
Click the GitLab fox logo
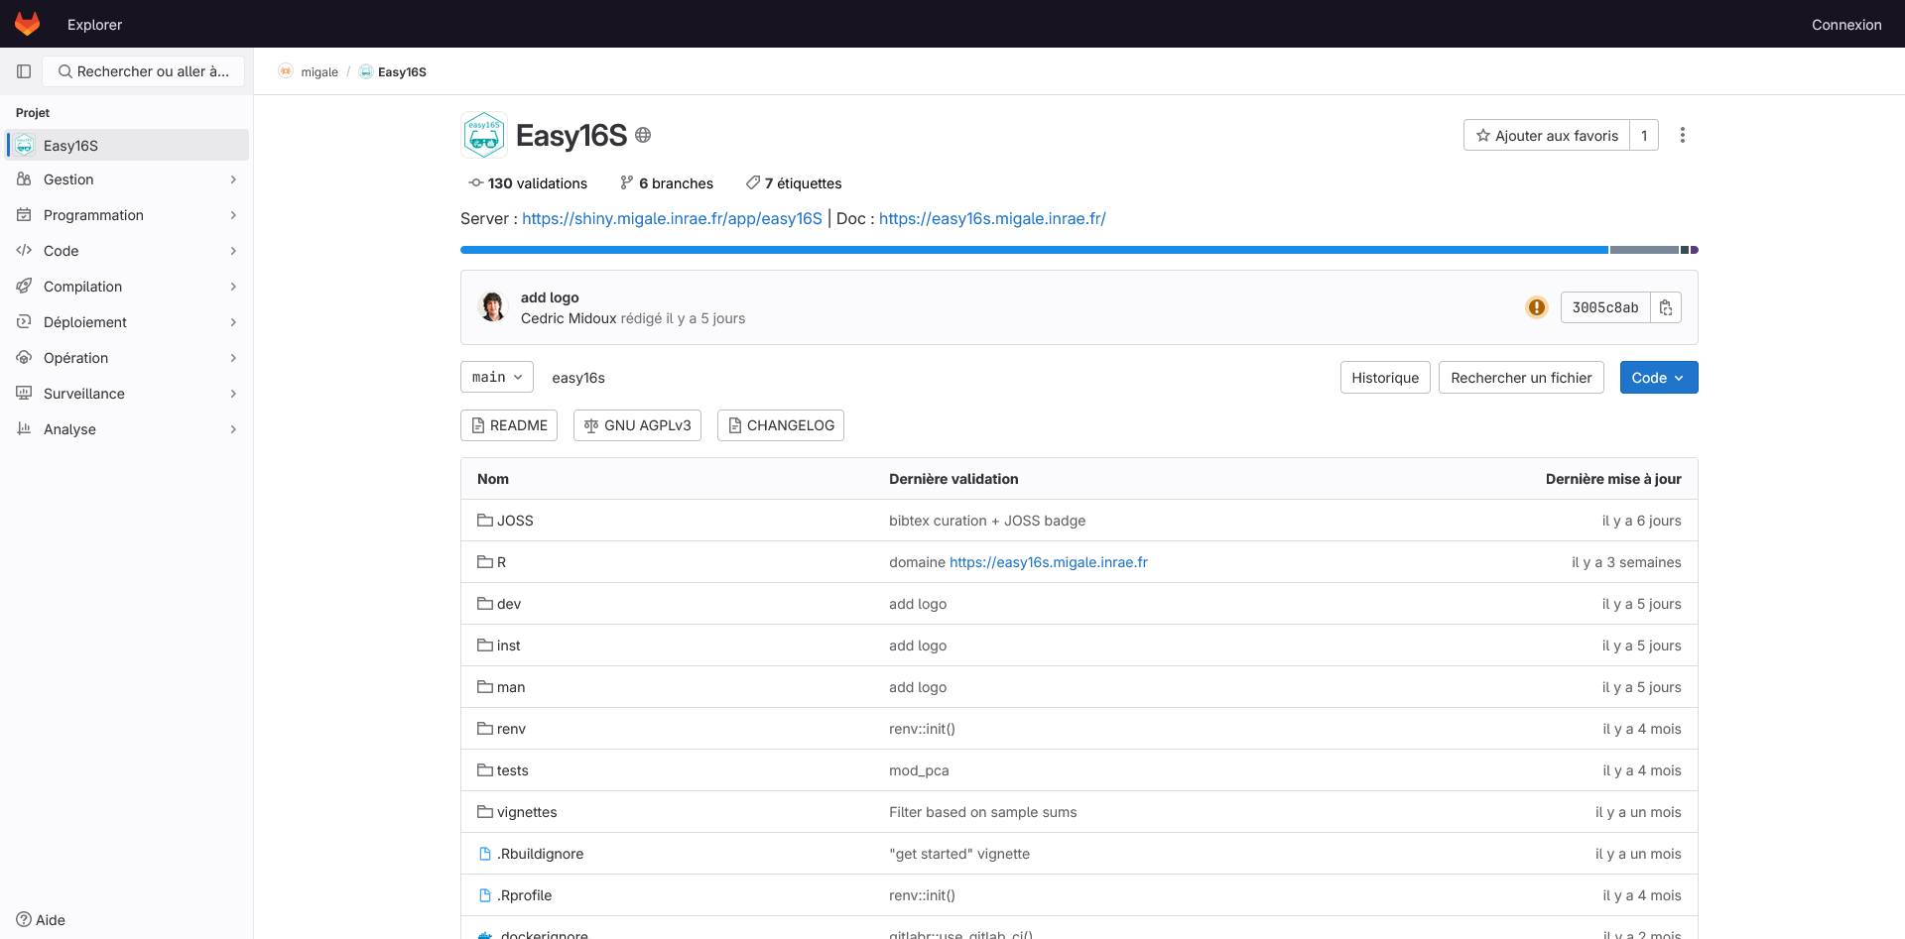tap(27, 24)
